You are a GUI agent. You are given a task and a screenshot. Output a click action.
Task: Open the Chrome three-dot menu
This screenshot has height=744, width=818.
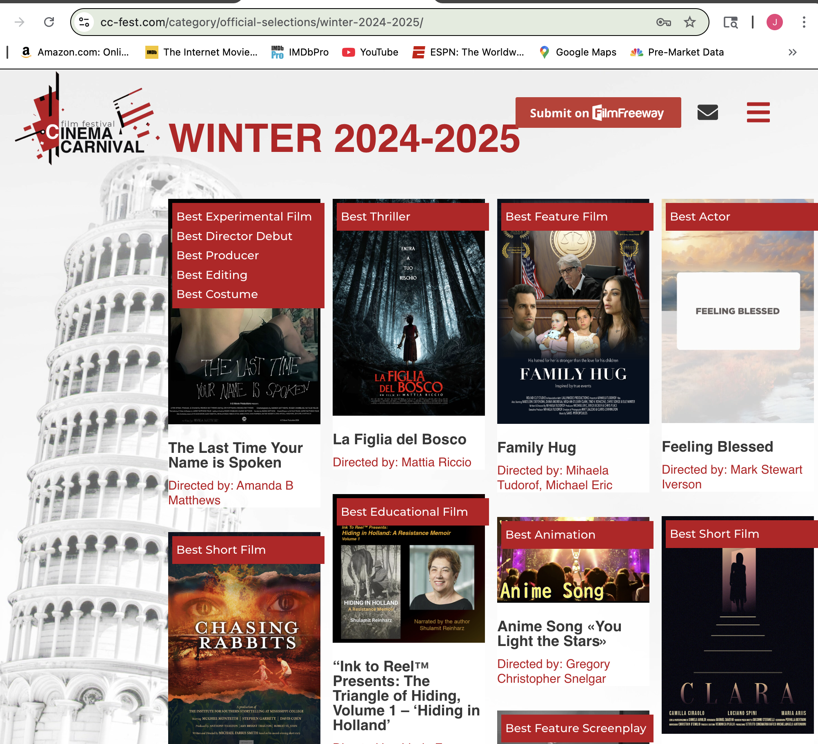(x=804, y=22)
